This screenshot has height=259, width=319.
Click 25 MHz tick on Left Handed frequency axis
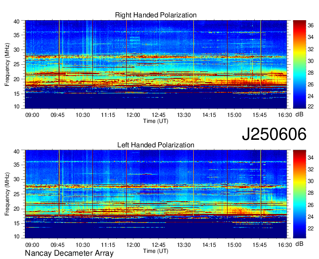[16, 194]
